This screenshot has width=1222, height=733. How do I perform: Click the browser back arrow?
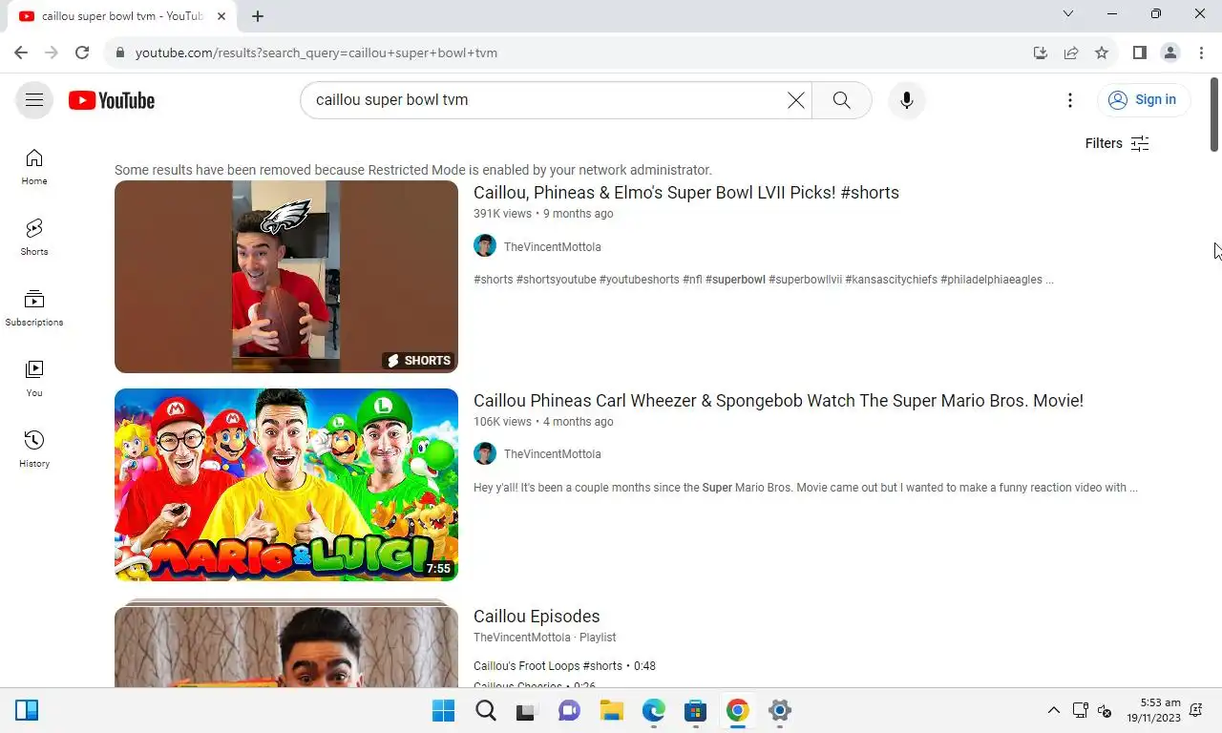tap(21, 52)
